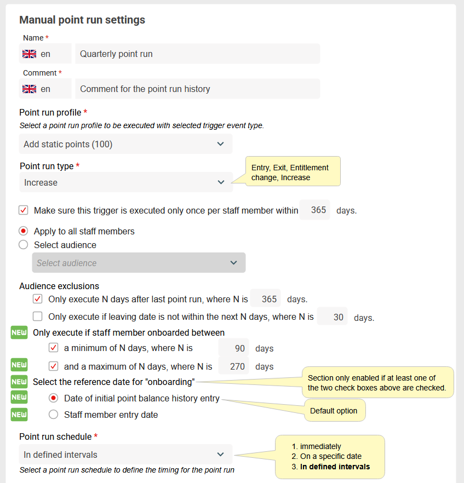Screen dimensions: 464x483
Task: Enable the leaving date exclusion checkbox
Action: coord(38,317)
